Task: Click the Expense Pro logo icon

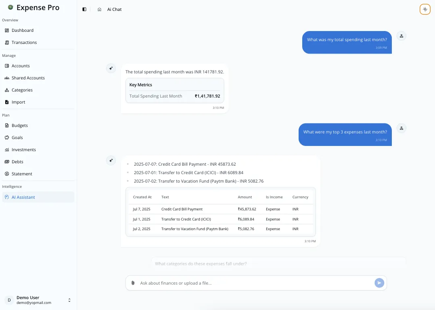Action: click(10, 7)
